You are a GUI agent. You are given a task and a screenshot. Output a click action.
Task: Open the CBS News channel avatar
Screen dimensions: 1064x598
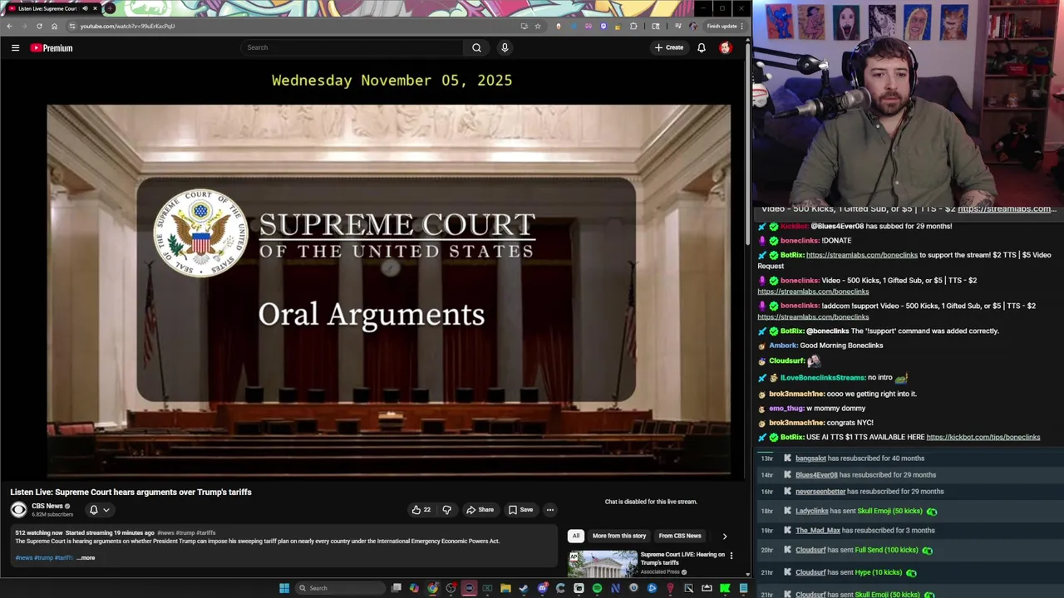point(18,510)
